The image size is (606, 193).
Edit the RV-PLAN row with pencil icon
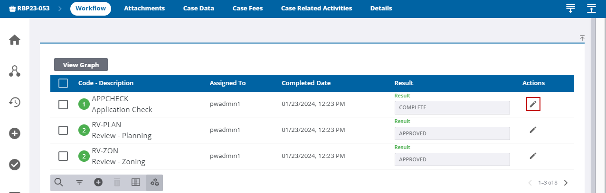533,130
